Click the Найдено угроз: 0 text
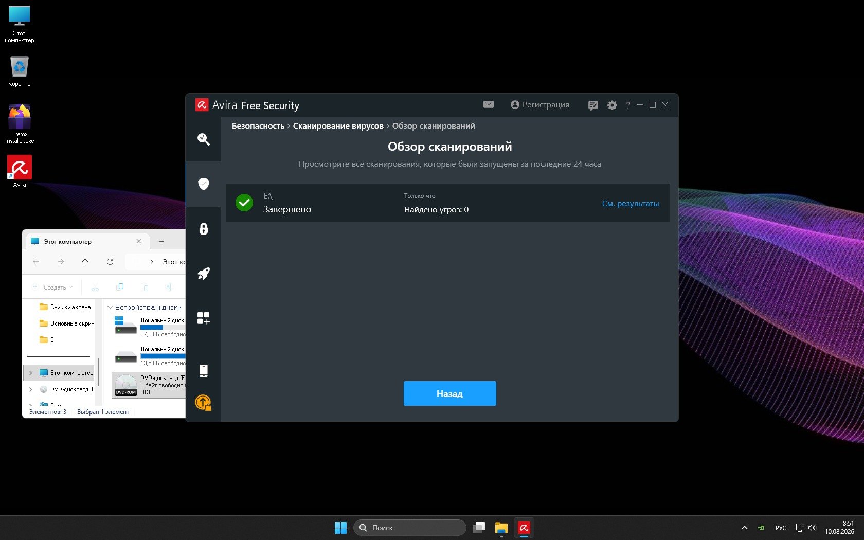Screen dimensions: 864x540 click(x=436, y=210)
